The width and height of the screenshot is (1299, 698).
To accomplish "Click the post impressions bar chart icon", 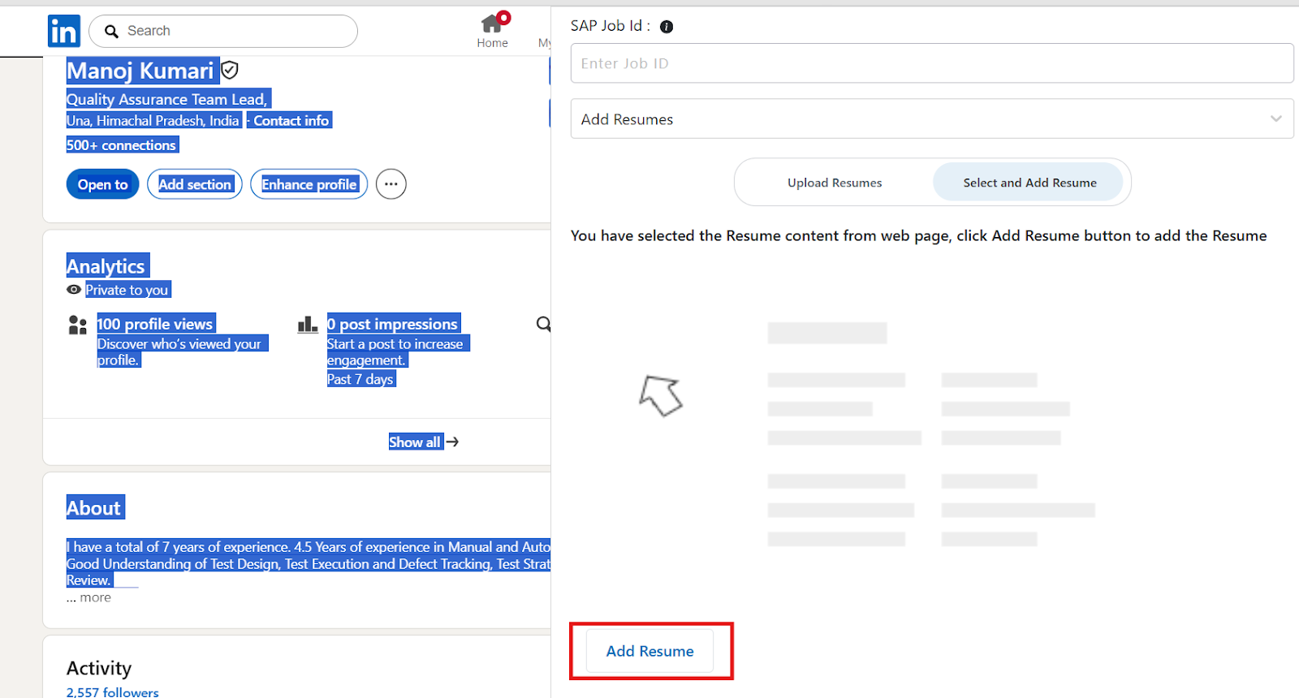I will (308, 325).
